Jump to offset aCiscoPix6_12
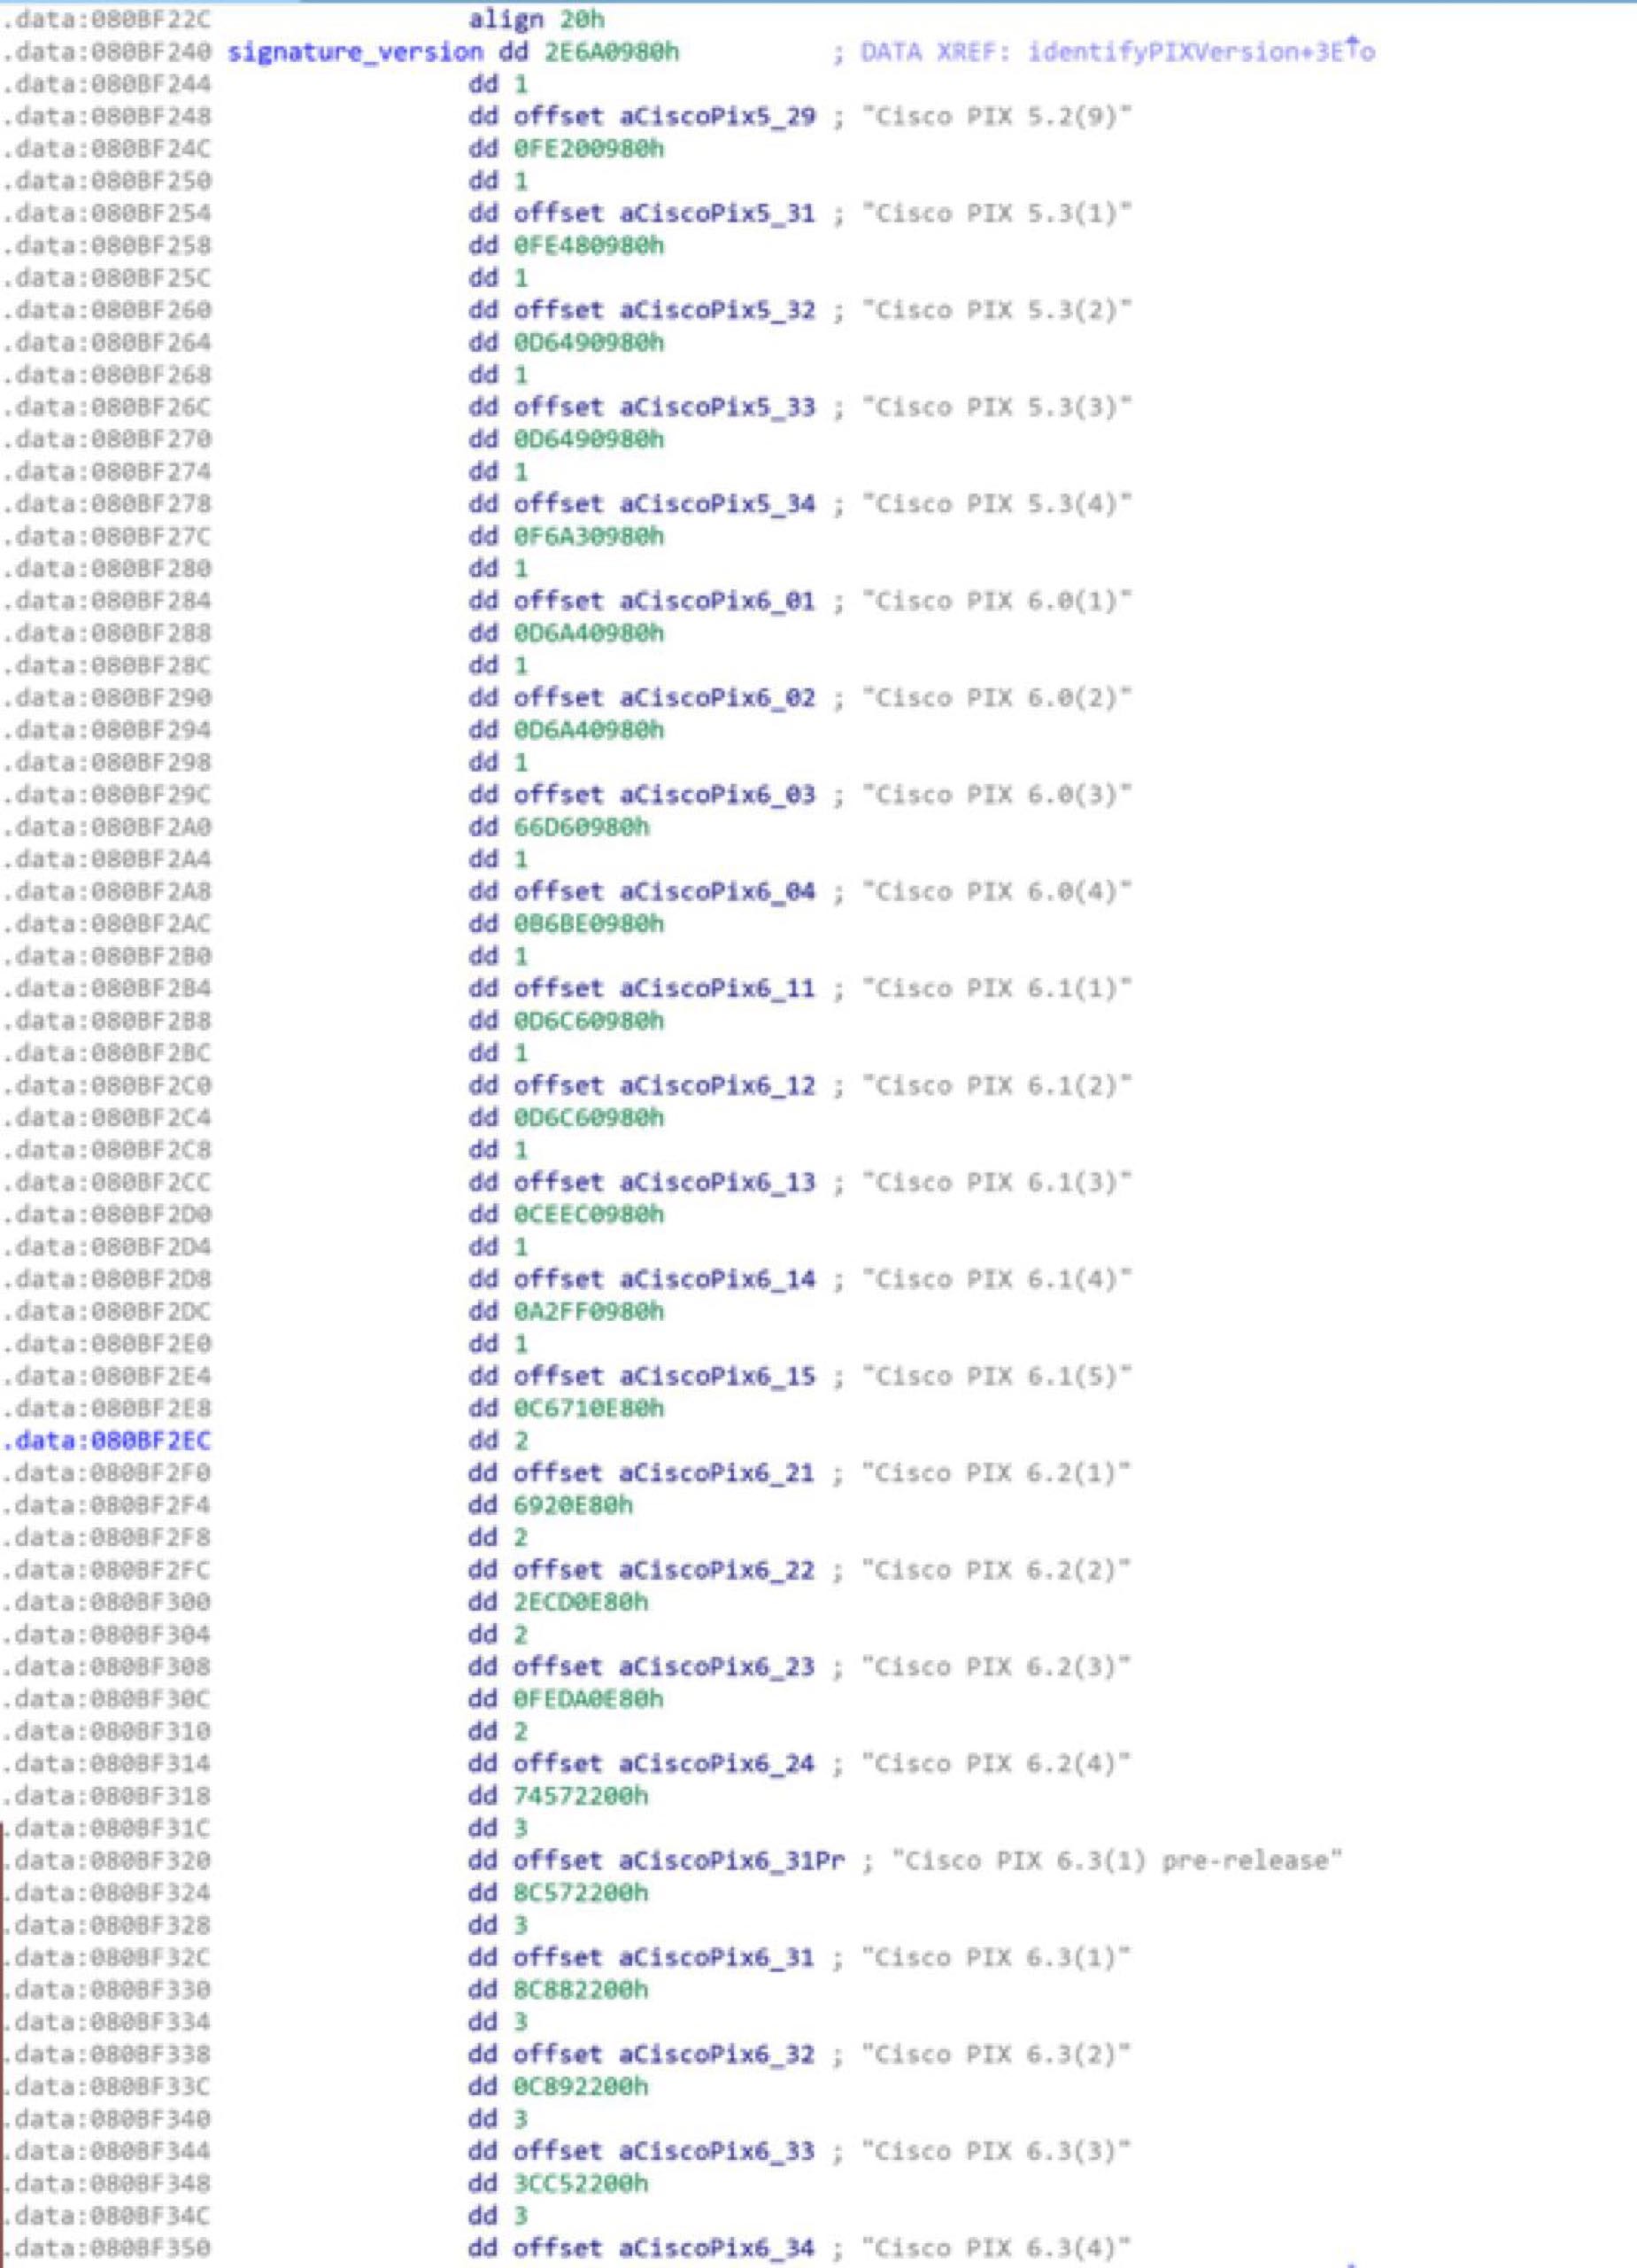Viewport: 1637px width, 2268px height. pyautogui.click(x=716, y=1086)
